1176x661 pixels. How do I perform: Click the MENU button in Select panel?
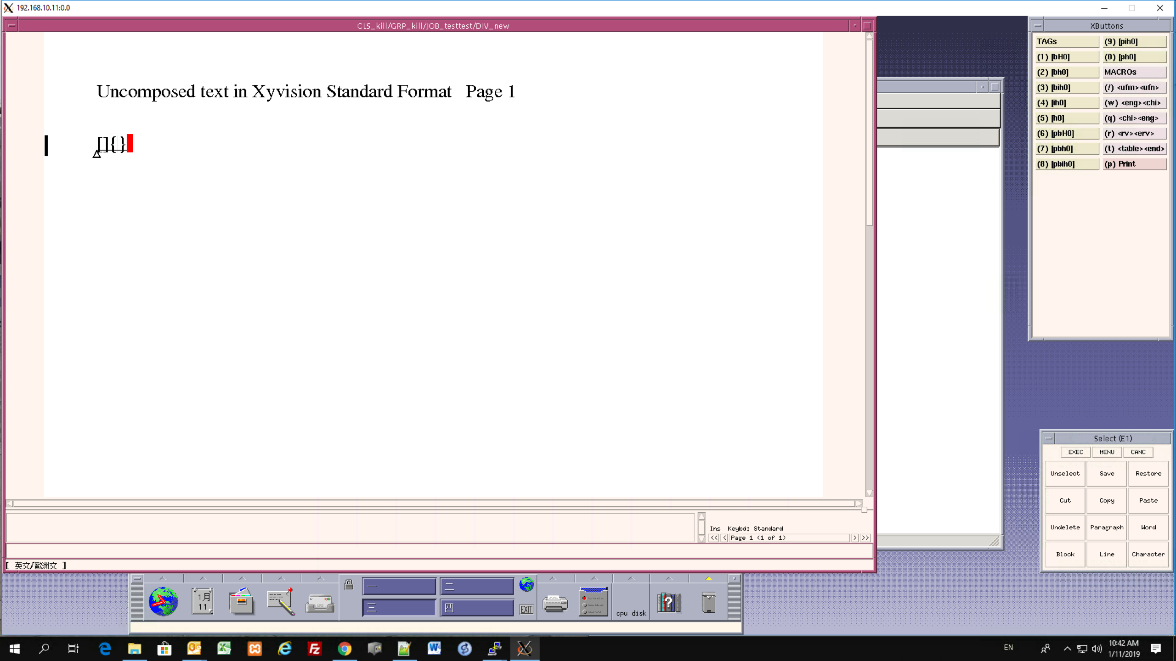[x=1107, y=452]
